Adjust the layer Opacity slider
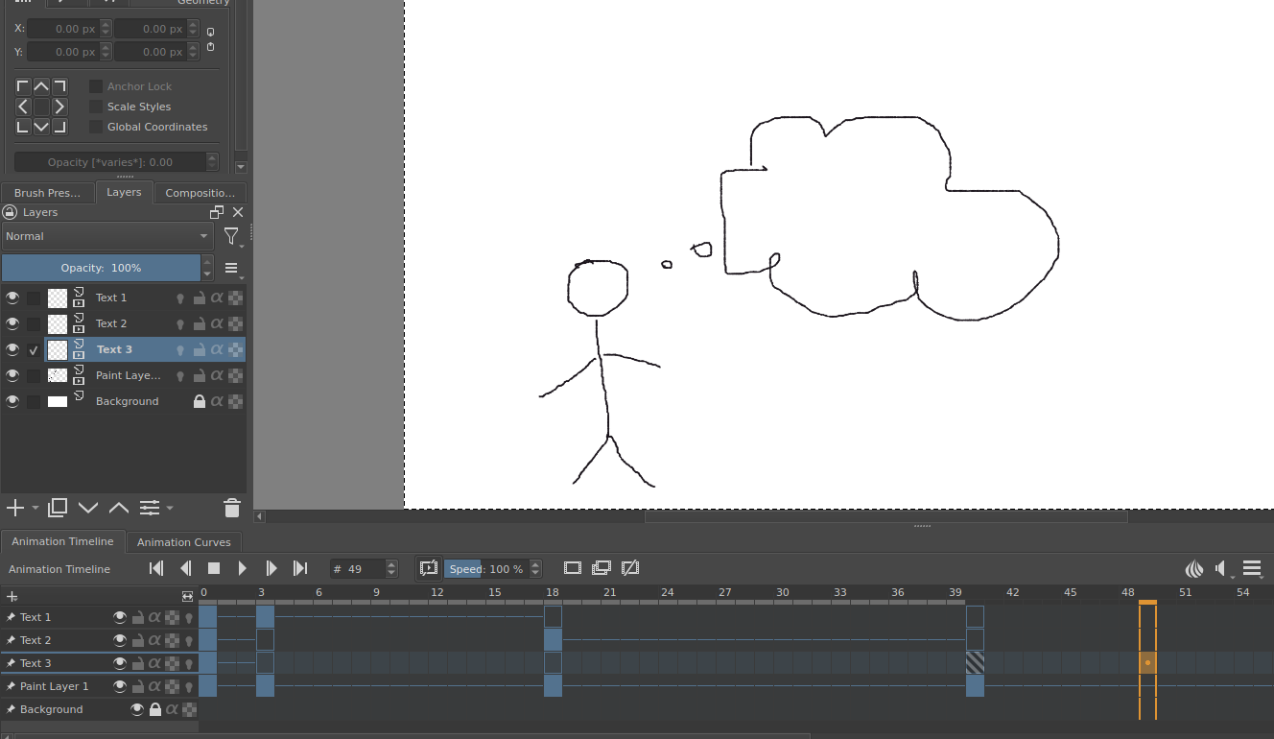This screenshot has height=739, width=1274. click(x=101, y=268)
